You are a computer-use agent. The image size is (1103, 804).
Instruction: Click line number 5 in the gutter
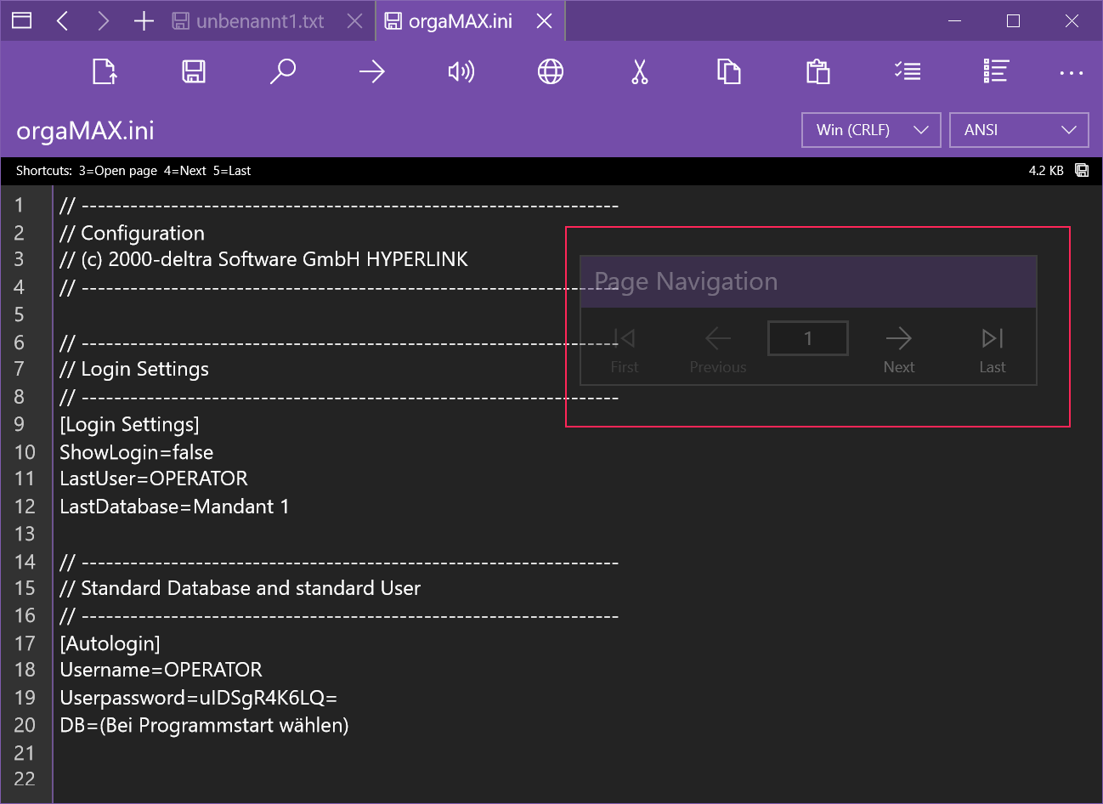tap(19, 314)
